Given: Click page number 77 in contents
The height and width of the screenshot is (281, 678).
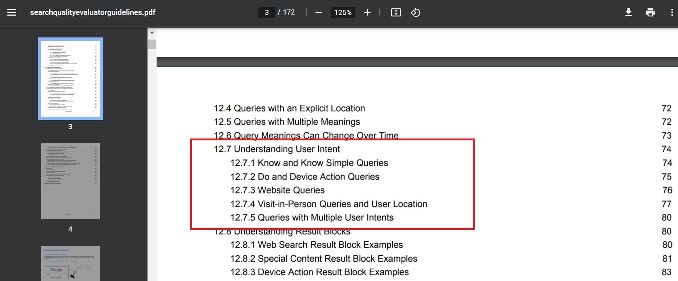Looking at the screenshot, I should click(666, 204).
